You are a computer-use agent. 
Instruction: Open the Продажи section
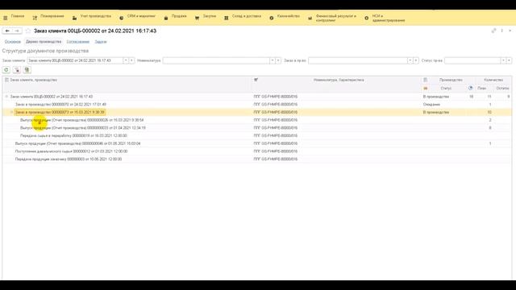pos(175,16)
